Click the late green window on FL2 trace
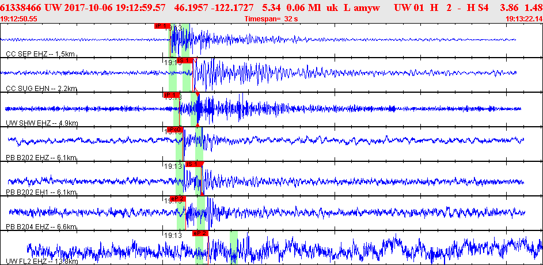Viewport: 543px width, 265px height. click(234, 248)
